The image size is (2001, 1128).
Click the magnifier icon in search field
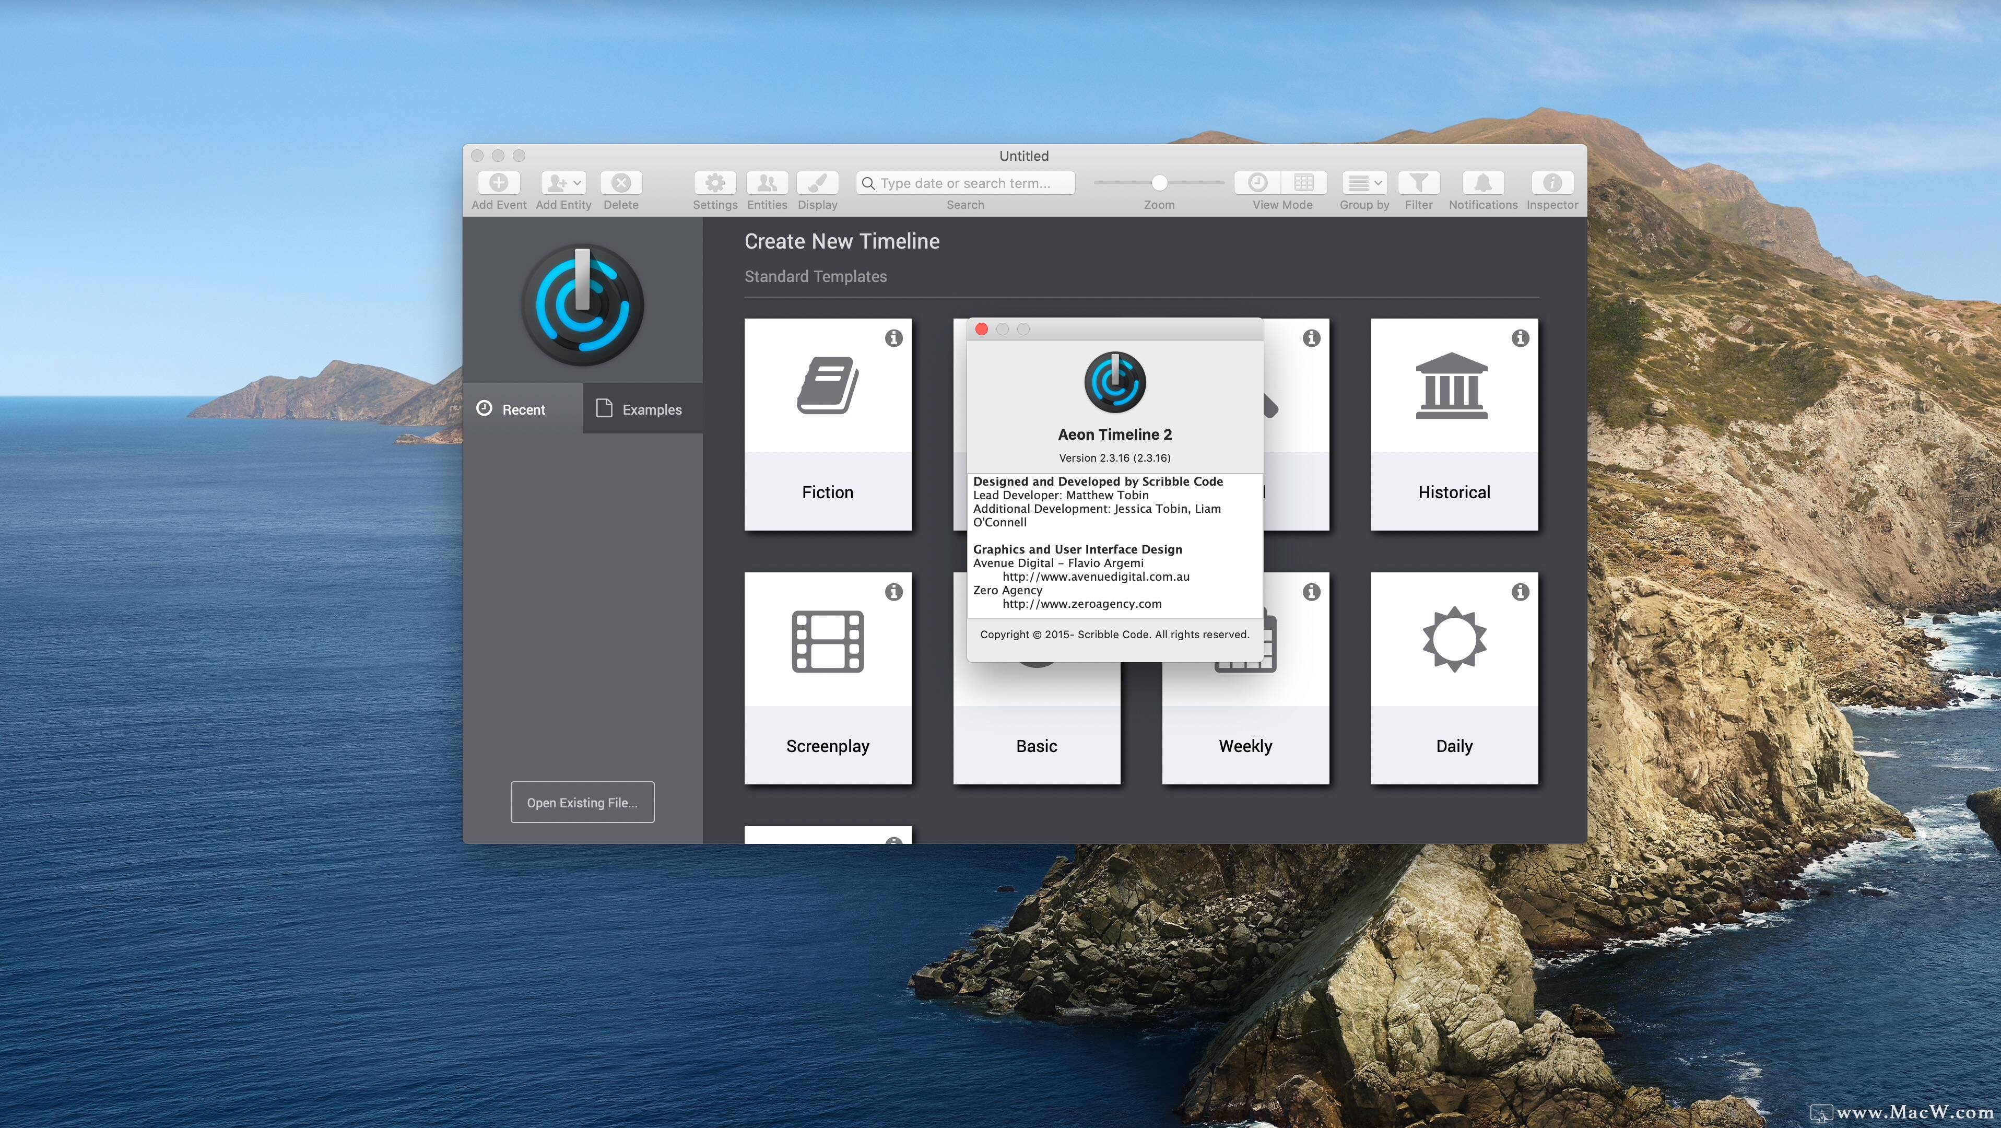click(868, 183)
